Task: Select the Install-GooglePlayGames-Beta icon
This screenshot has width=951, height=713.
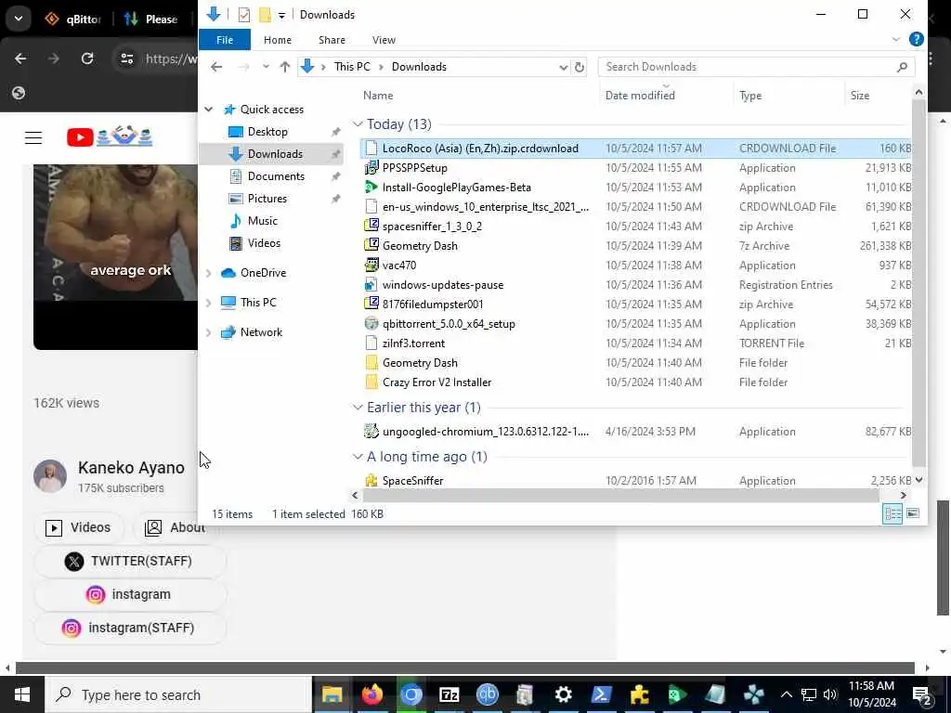Action: (371, 188)
